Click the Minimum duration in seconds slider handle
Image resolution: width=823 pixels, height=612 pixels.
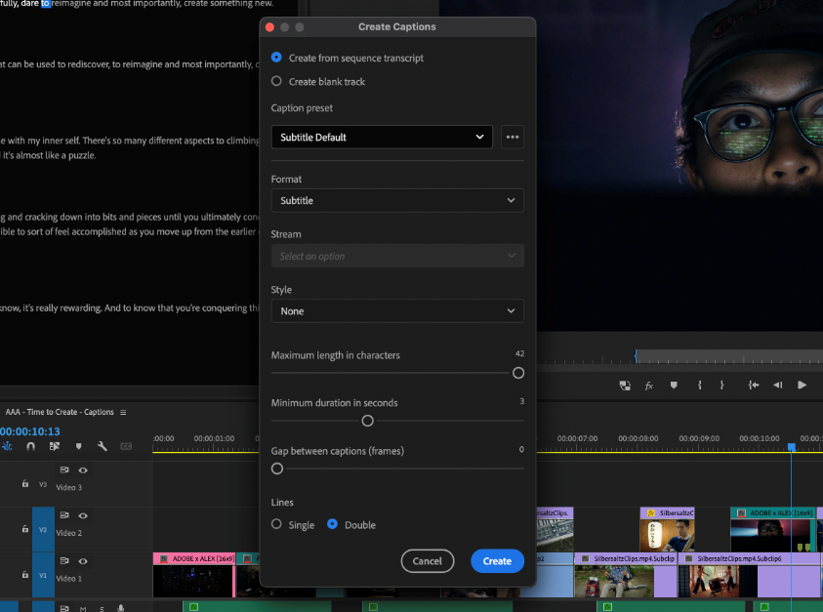[368, 421]
